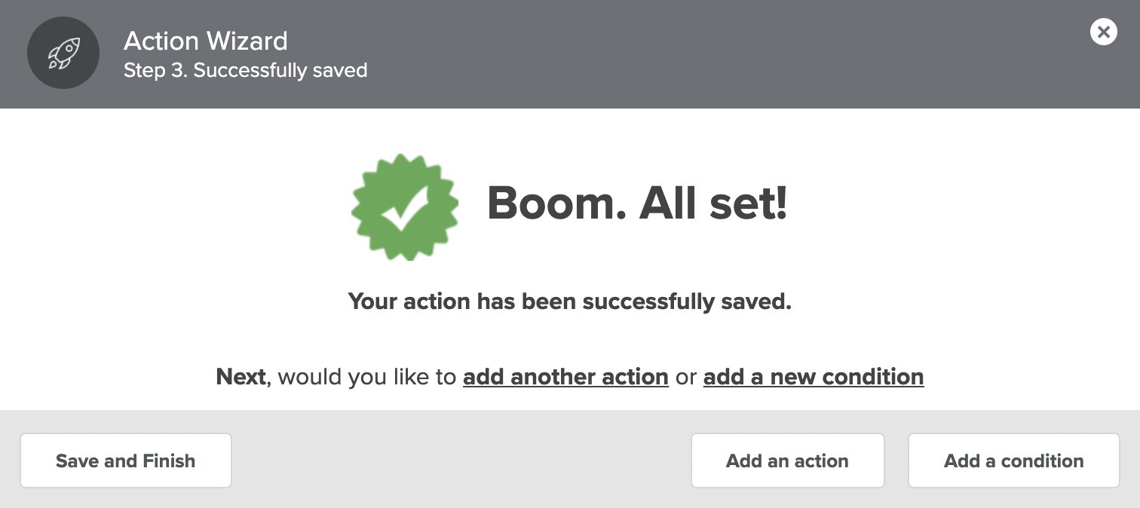The width and height of the screenshot is (1140, 508).
Task: Click the green checkmark success badge
Action: point(405,207)
